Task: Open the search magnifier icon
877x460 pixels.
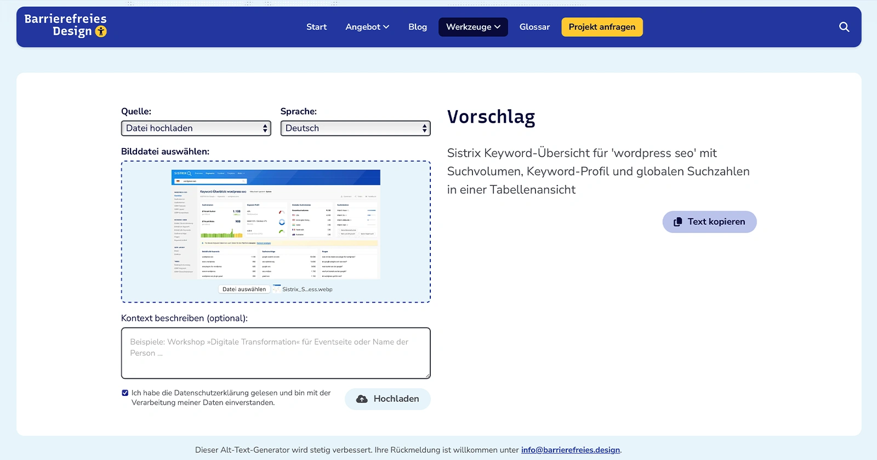Action: (844, 27)
